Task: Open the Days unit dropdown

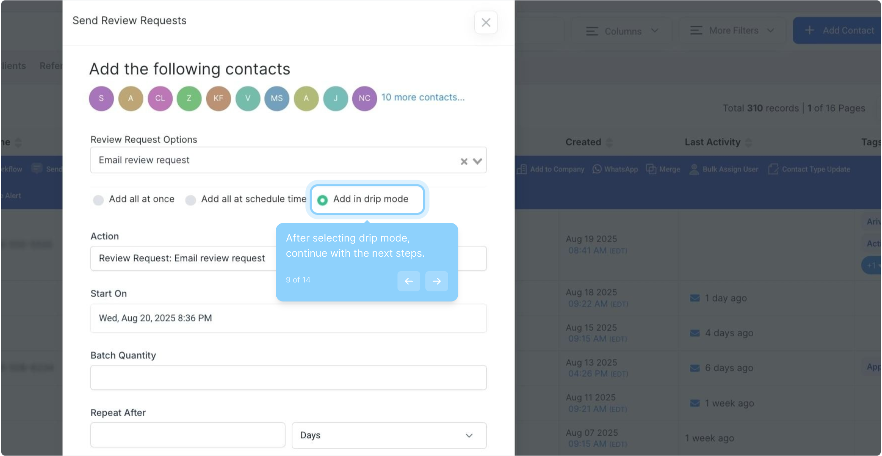Action: [389, 435]
